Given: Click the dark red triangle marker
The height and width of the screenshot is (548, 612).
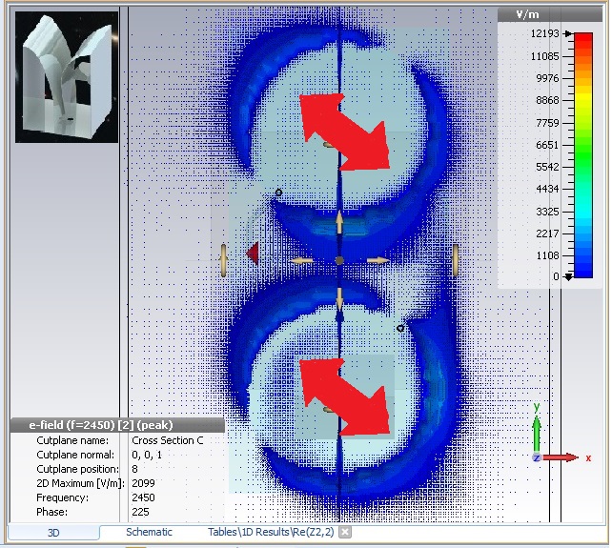Looking at the screenshot, I should pyautogui.click(x=253, y=254).
